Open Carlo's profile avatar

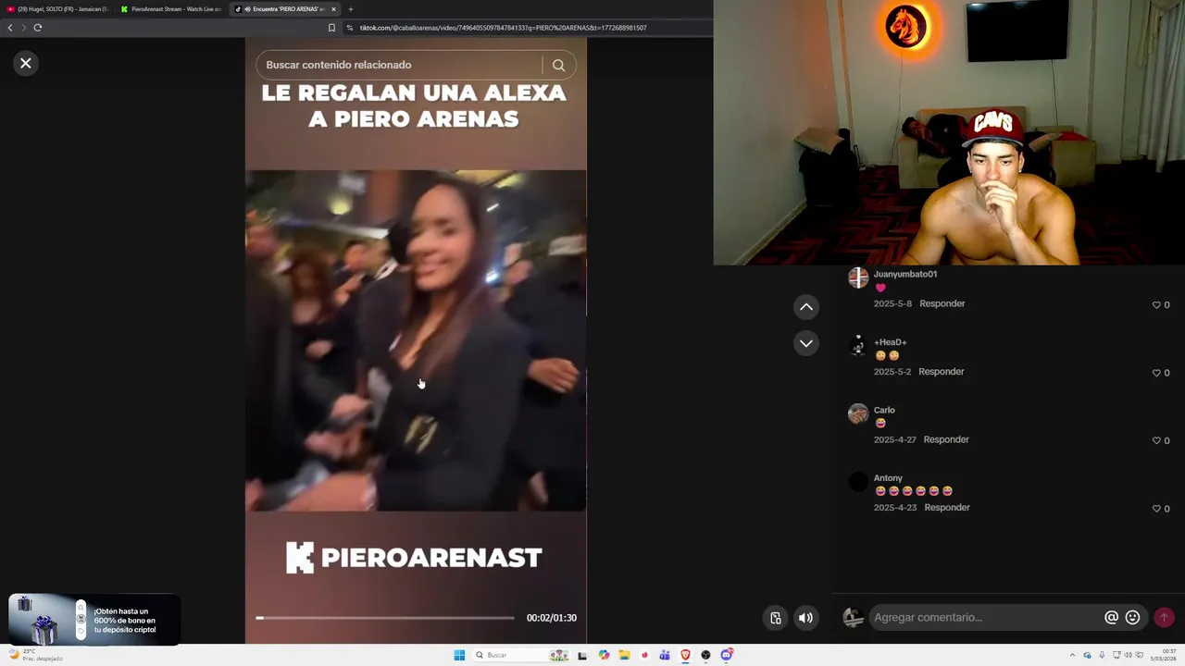[x=858, y=413]
